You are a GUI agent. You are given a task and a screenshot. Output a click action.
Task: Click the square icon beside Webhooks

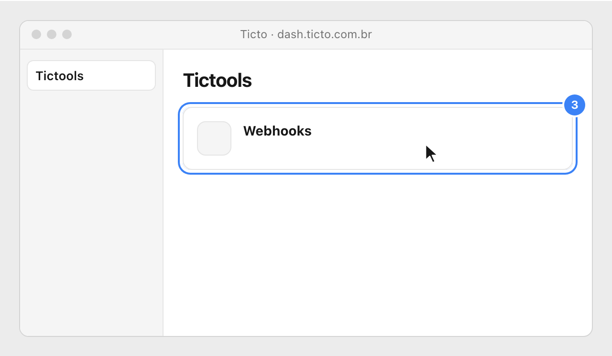(214, 138)
